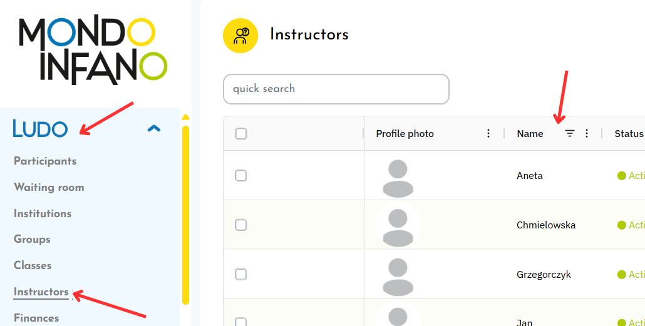The image size is (645, 326).
Task: Sort by the Name column header
Action: point(530,134)
